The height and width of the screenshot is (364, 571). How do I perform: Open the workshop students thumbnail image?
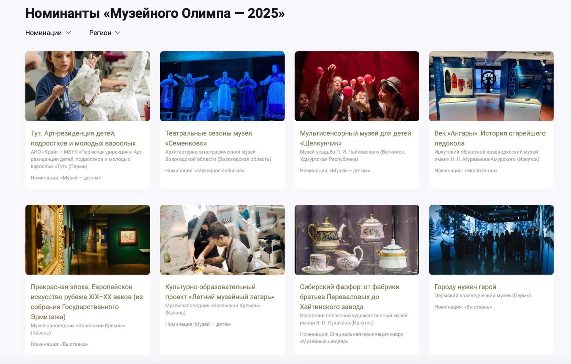click(222, 240)
